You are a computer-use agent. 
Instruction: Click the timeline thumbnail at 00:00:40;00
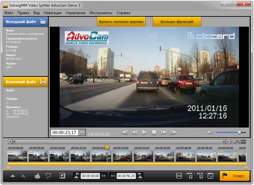(x=185, y=156)
